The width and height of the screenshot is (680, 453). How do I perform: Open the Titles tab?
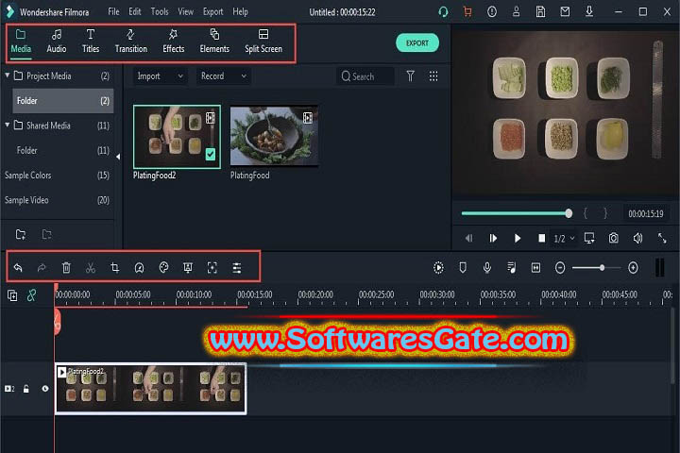click(x=91, y=42)
